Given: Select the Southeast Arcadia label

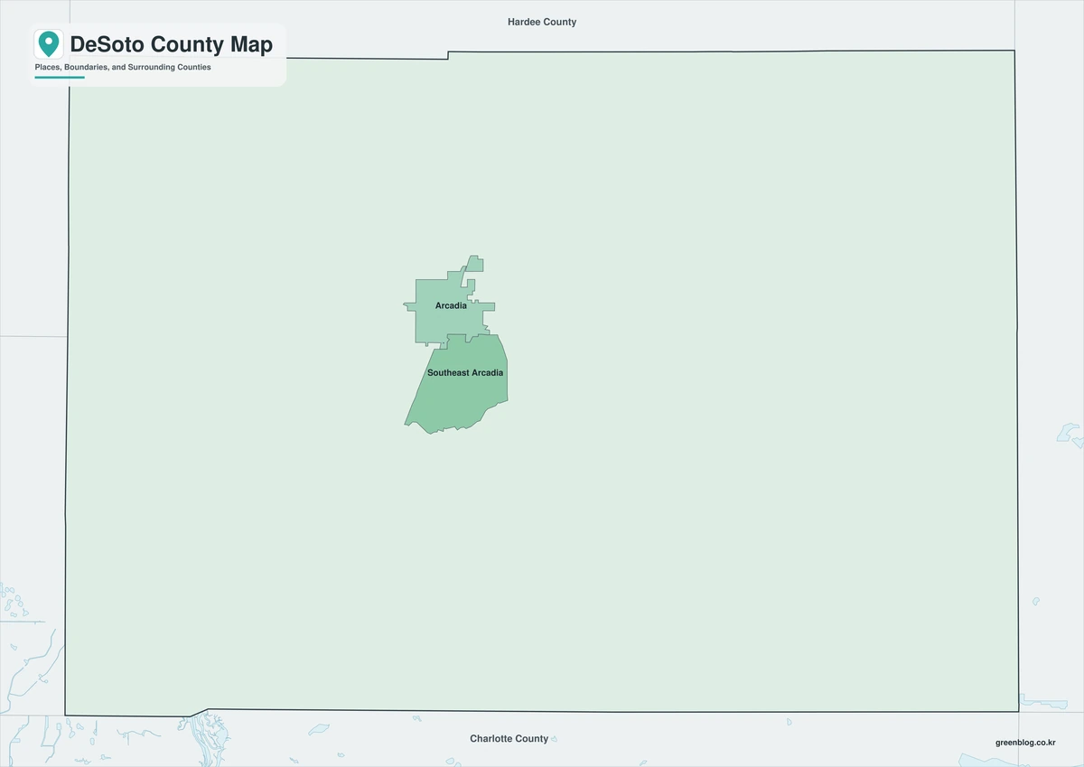Looking at the screenshot, I should [x=465, y=372].
